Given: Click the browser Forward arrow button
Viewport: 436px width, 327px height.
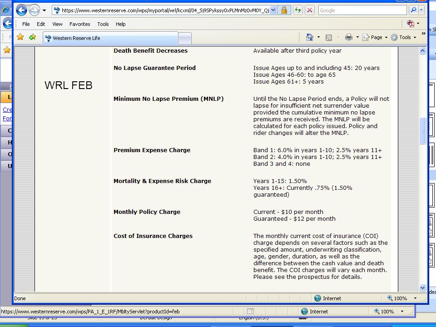Looking at the screenshot, I should 34,10.
